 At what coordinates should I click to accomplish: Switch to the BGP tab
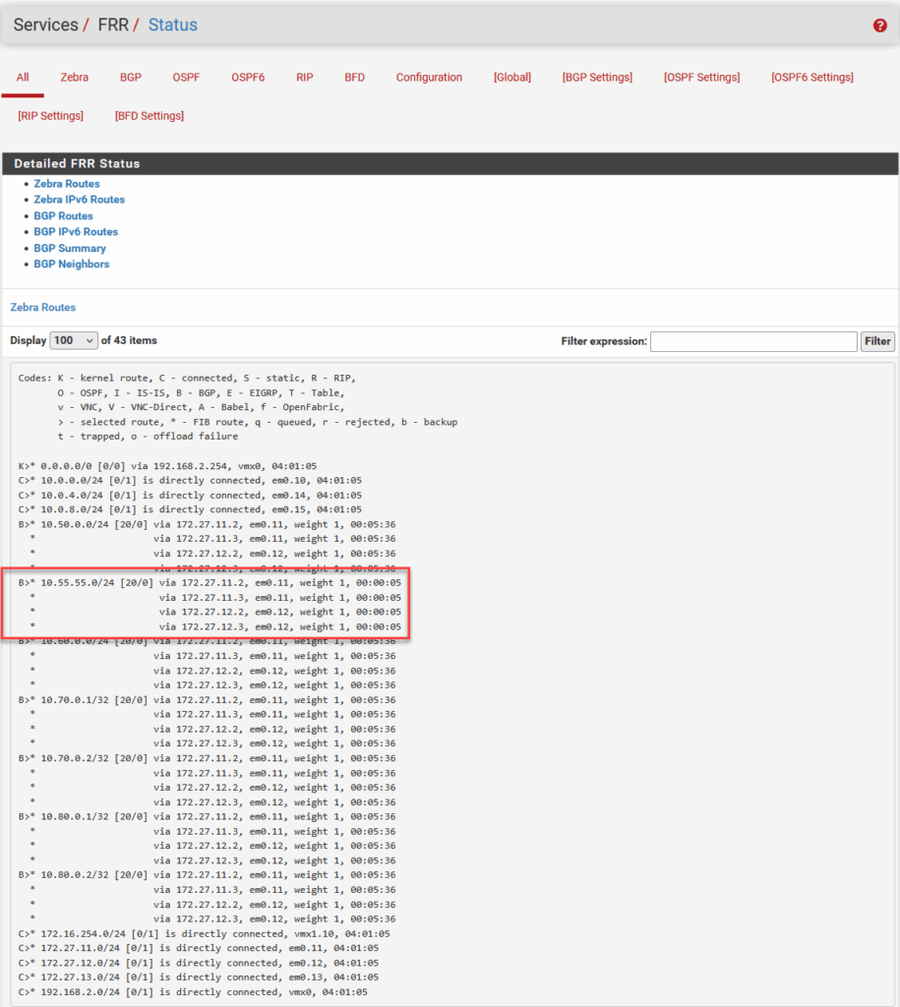click(131, 78)
